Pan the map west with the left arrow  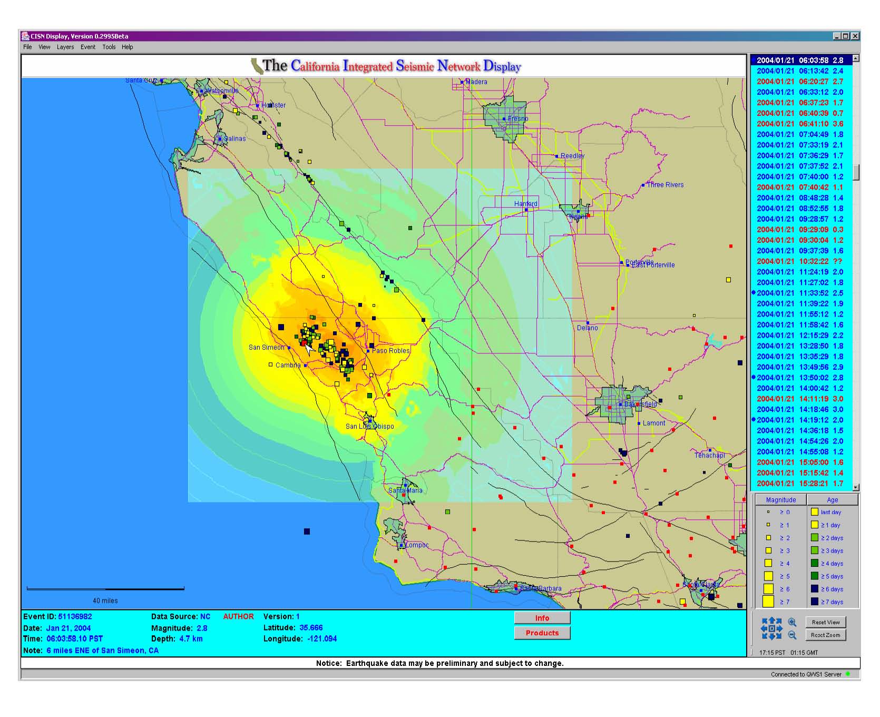pyautogui.click(x=764, y=628)
